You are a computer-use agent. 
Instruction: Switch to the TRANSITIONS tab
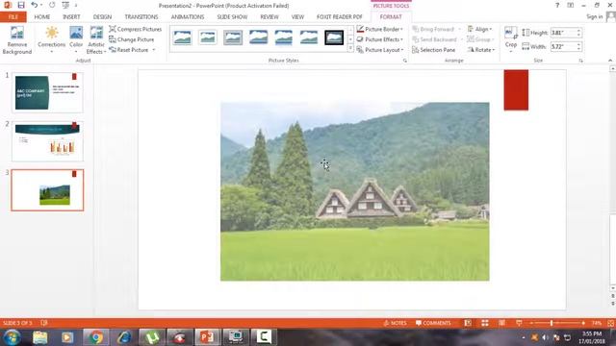(141, 17)
